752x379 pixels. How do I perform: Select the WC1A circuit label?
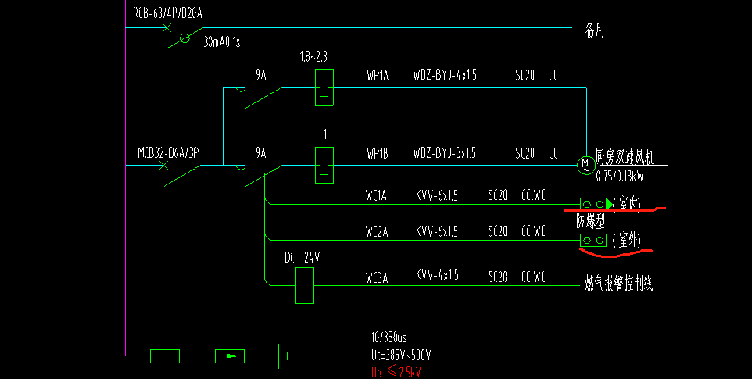376,195
